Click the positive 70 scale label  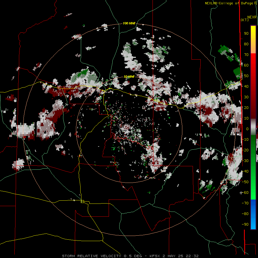246,55
